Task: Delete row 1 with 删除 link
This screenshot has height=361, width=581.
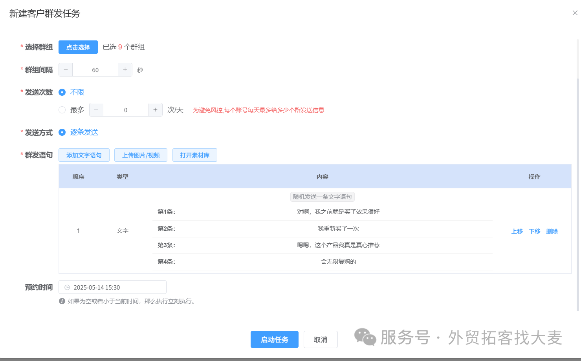Action: (552, 231)
